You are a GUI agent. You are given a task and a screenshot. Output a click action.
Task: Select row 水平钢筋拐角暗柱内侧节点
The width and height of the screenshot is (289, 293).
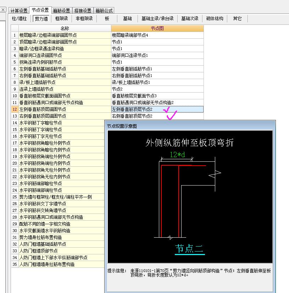tap(61, 150)
